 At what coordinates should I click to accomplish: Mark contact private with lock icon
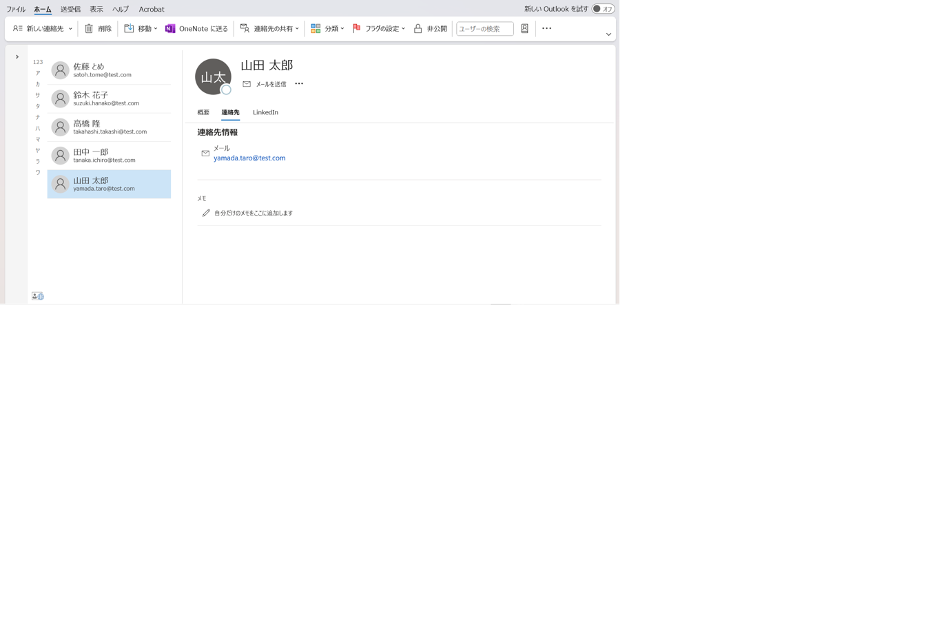(418, 29)
